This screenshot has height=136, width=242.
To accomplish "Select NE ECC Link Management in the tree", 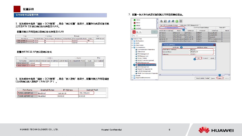I will 146,60.
